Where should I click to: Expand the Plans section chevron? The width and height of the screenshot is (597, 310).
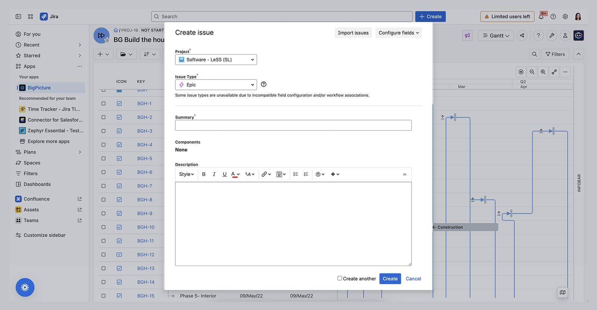coord(80,152)
